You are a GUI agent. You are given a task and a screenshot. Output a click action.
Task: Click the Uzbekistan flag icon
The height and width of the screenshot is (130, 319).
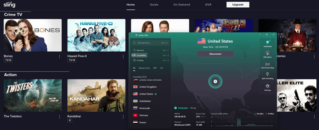135,101
